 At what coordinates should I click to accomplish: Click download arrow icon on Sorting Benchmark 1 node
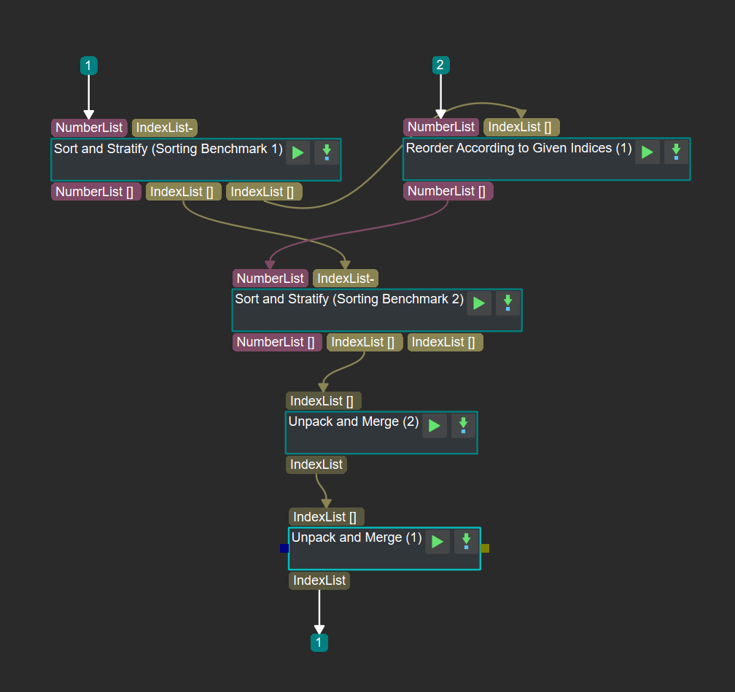pyautogui.click(x=327, y=153)
